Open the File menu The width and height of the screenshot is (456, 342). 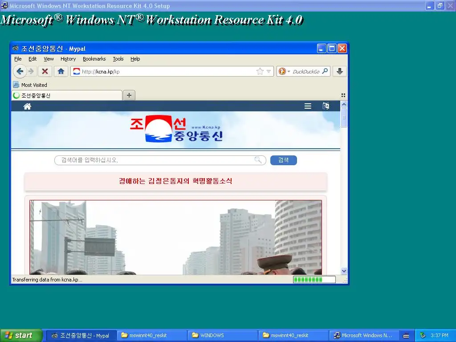tap(18, 59)
